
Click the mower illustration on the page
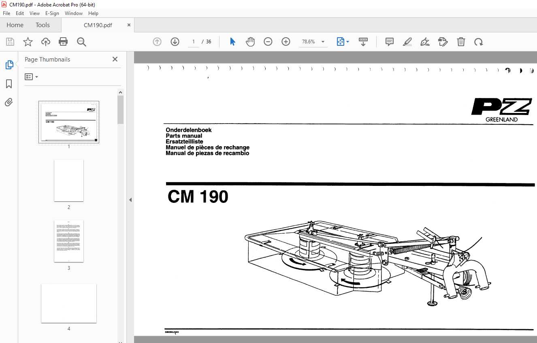369,263
